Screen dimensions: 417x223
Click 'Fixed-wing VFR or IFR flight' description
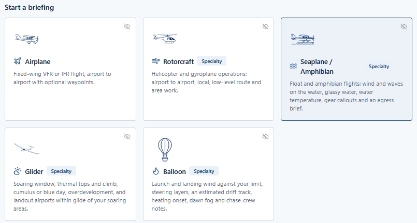62,78
